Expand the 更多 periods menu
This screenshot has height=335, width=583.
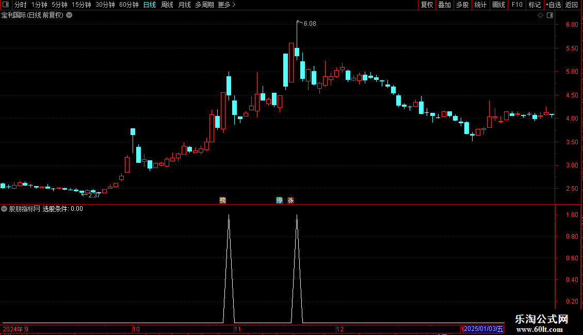point(227,5)
